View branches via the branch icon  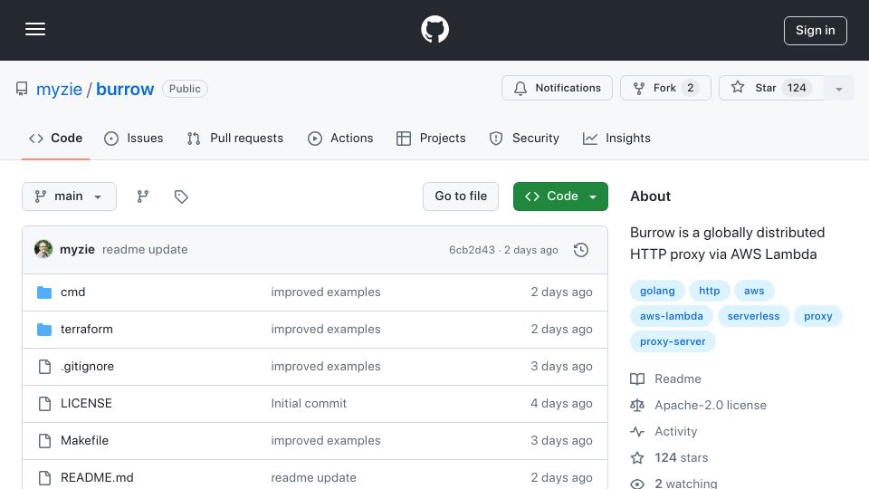coord(143,197)
